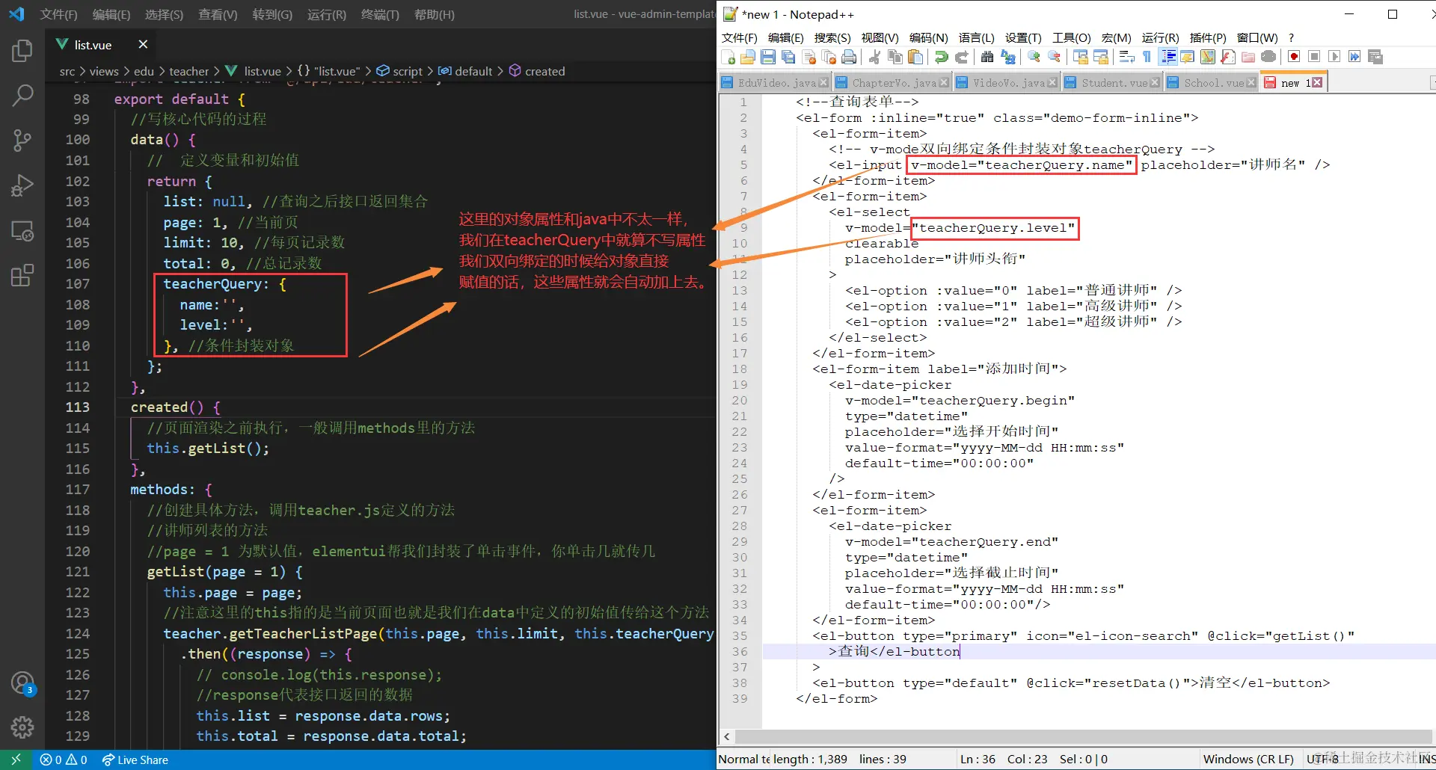
Task: Open the 'views' breadcrumb dropdown
Action: pyautogui.click(x=104, y=71)
